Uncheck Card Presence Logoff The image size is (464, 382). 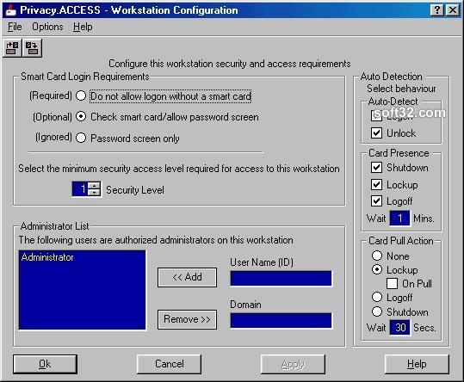point(376,201)
